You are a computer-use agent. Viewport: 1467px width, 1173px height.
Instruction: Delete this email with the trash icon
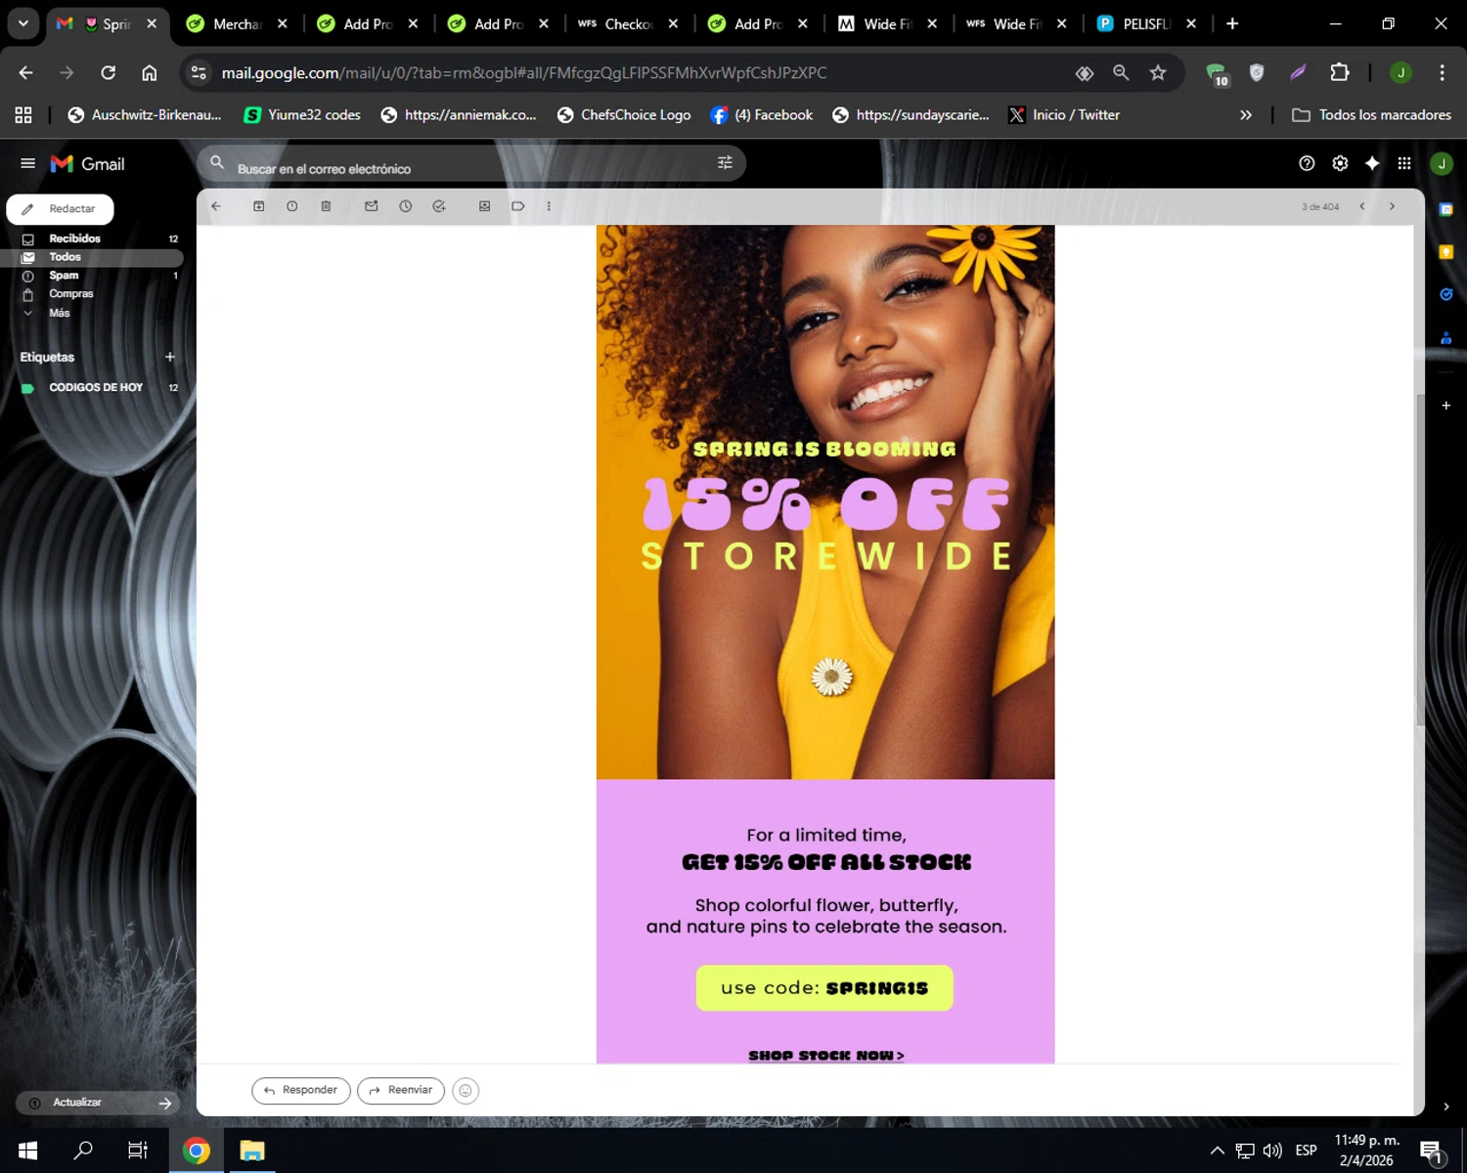point(326,206)
